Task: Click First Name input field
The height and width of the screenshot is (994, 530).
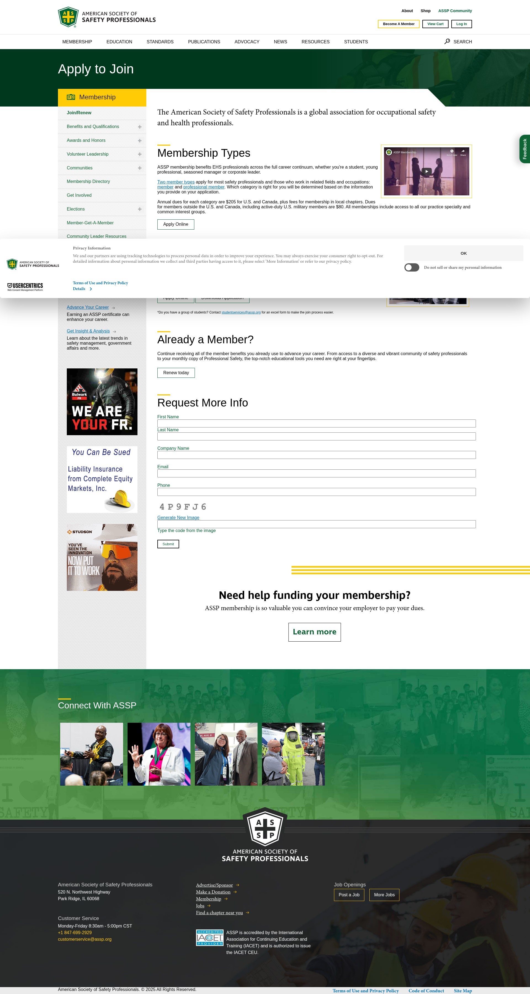Action: pos(317,423)
